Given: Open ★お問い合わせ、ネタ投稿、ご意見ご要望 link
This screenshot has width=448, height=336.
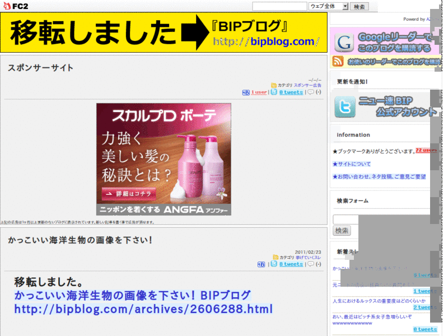Looking at the screenshot, I should pyautogui.click(x=379, y=177).
